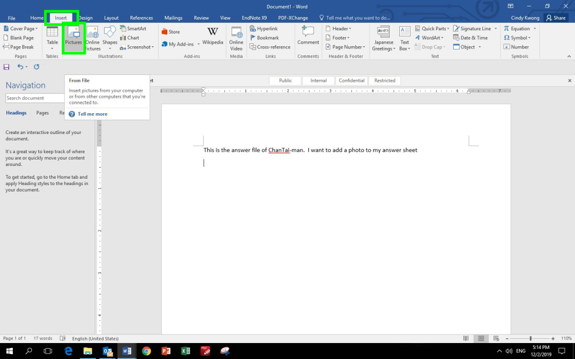Open the Equation dropdown arrow
Screen dimensions: 575x359
coord(535,29)
